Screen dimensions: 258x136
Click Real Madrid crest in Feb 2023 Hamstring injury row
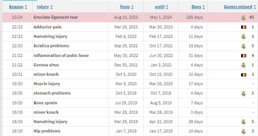click(x=243, y=37)
